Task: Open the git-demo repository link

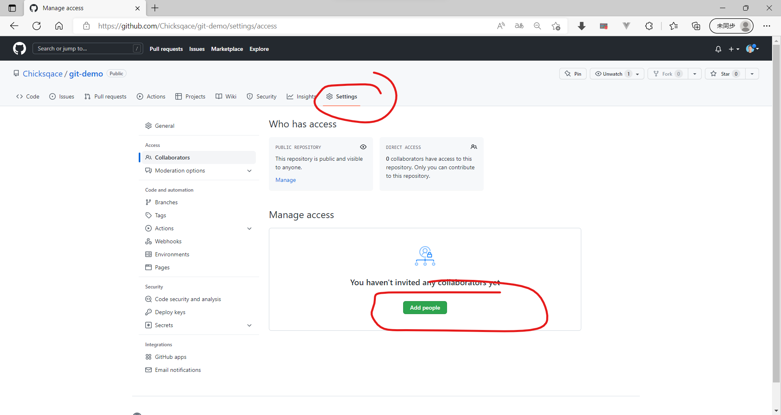Action: click(86, 74)
